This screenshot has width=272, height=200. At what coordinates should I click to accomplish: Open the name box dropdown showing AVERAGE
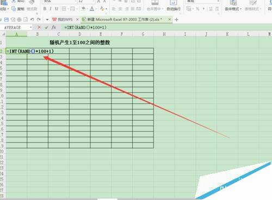tap(31, 27)
